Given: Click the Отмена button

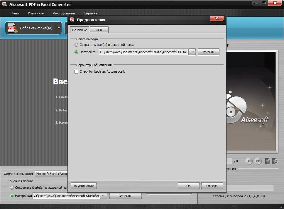Looking at the screenshot, I should tap(212, 186).
